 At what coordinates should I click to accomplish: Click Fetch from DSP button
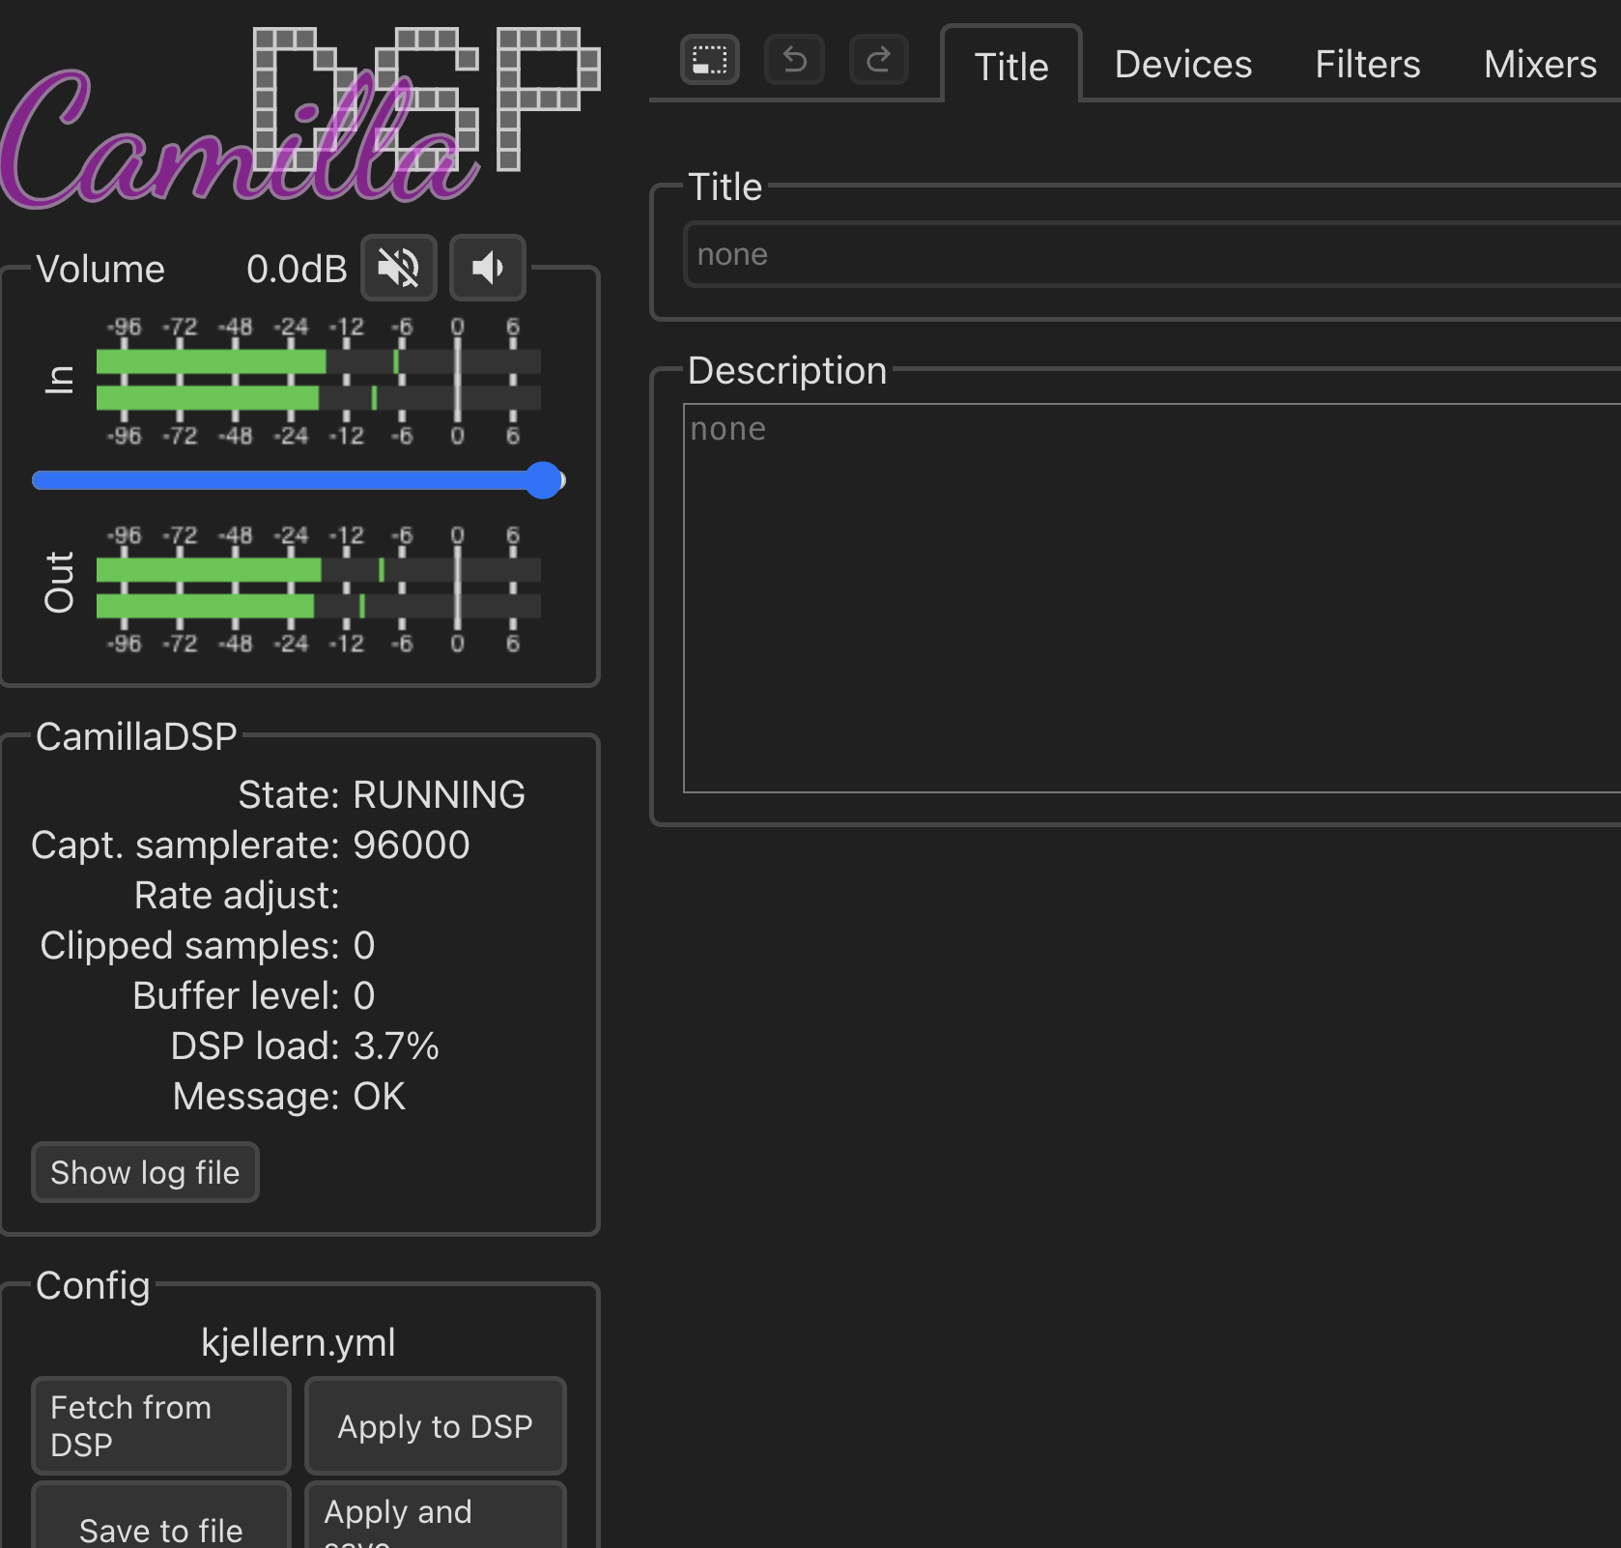(x=161, y=1425)
